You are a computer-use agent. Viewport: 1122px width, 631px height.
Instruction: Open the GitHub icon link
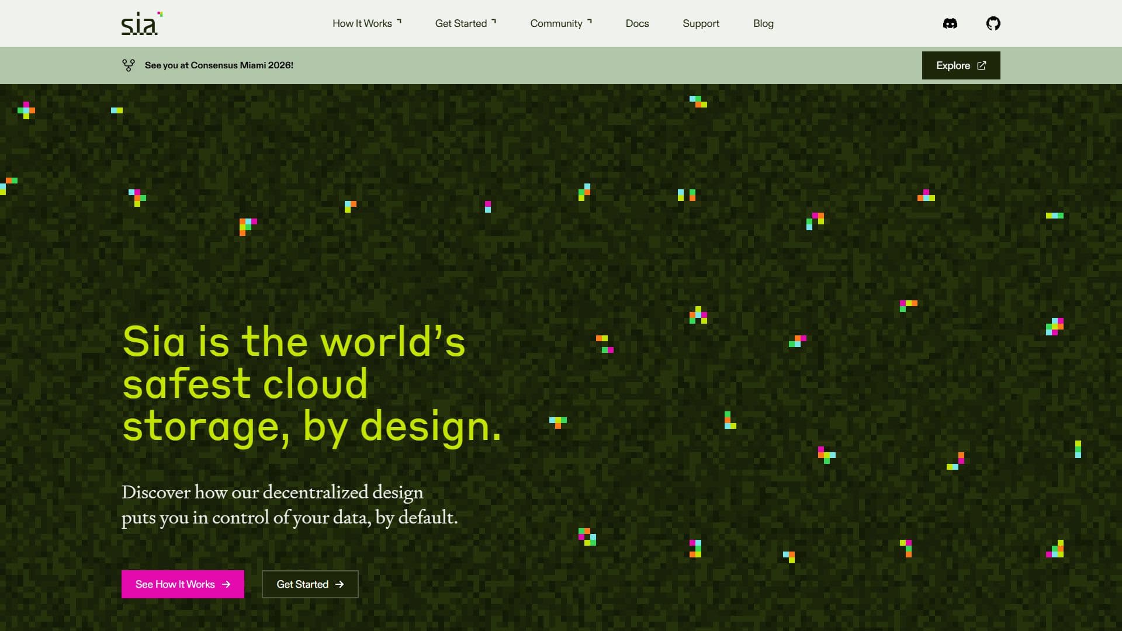pos(993,23)
